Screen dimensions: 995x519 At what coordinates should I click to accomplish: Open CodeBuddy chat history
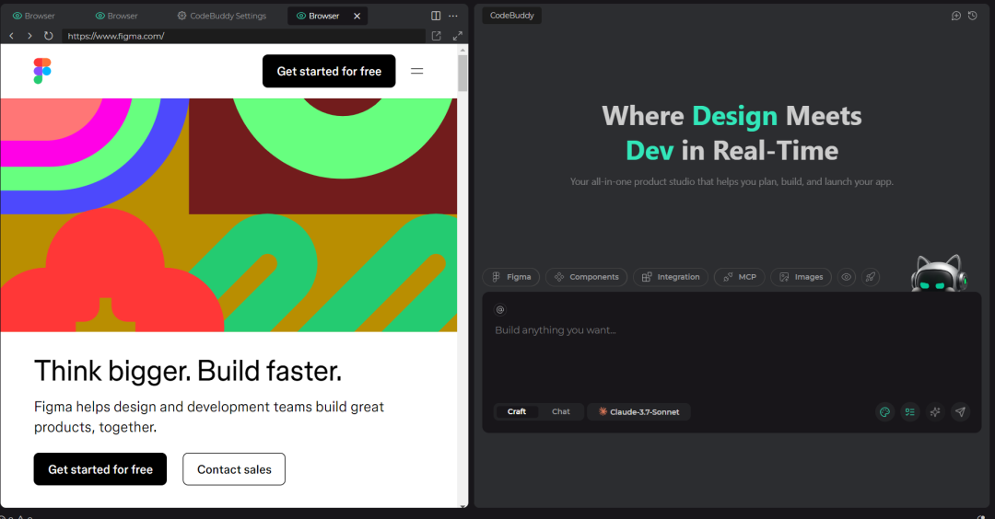pos(973,16)
